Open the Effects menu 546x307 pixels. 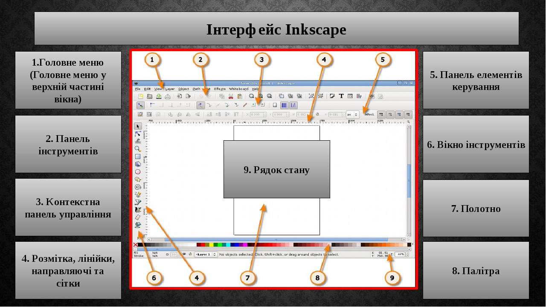(220, 89)
